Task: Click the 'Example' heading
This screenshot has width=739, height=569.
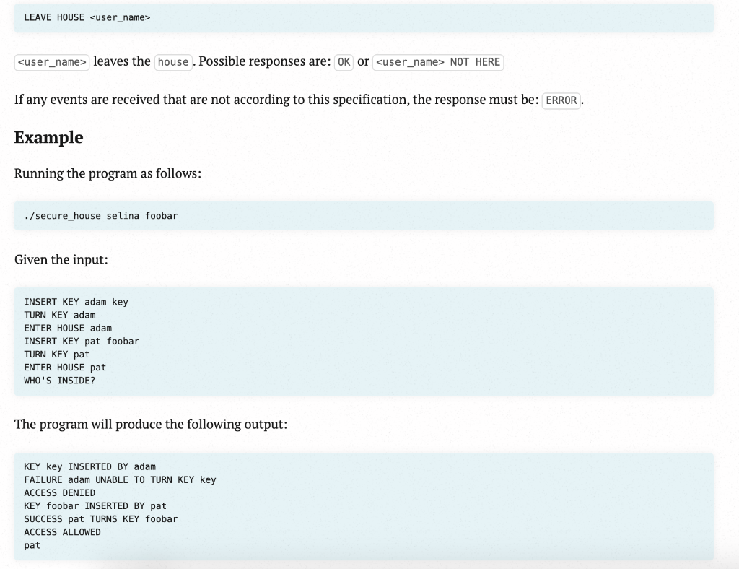Action: pyautogui.click(x=49, y=137)
